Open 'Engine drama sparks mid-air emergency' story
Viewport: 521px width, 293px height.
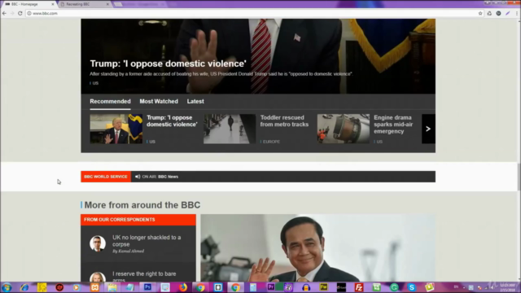coord(393,125)
